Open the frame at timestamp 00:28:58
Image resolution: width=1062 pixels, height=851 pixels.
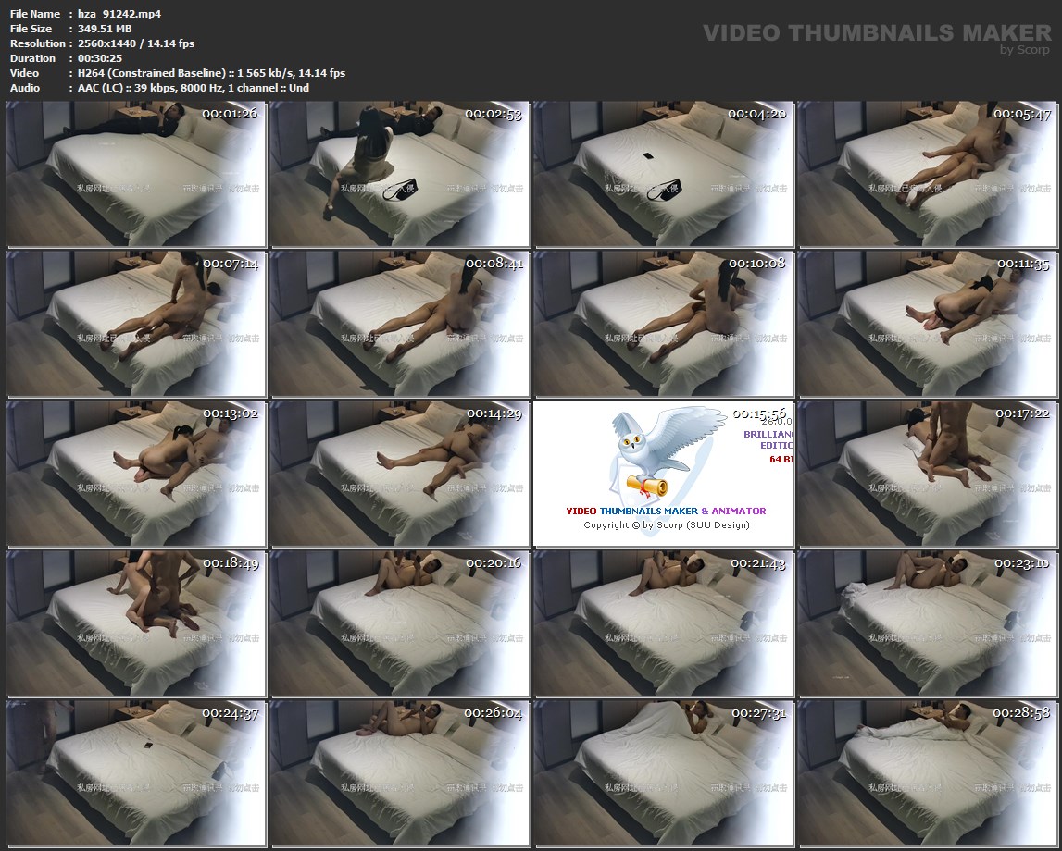pyautogui.click(x=927, y=773)
